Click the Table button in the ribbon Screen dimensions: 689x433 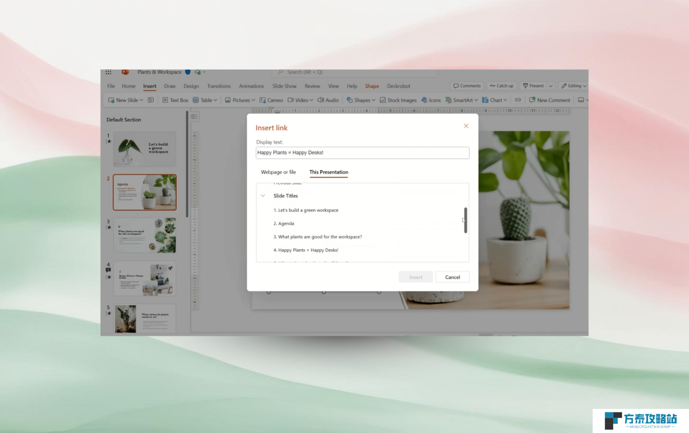coord(202,100)
